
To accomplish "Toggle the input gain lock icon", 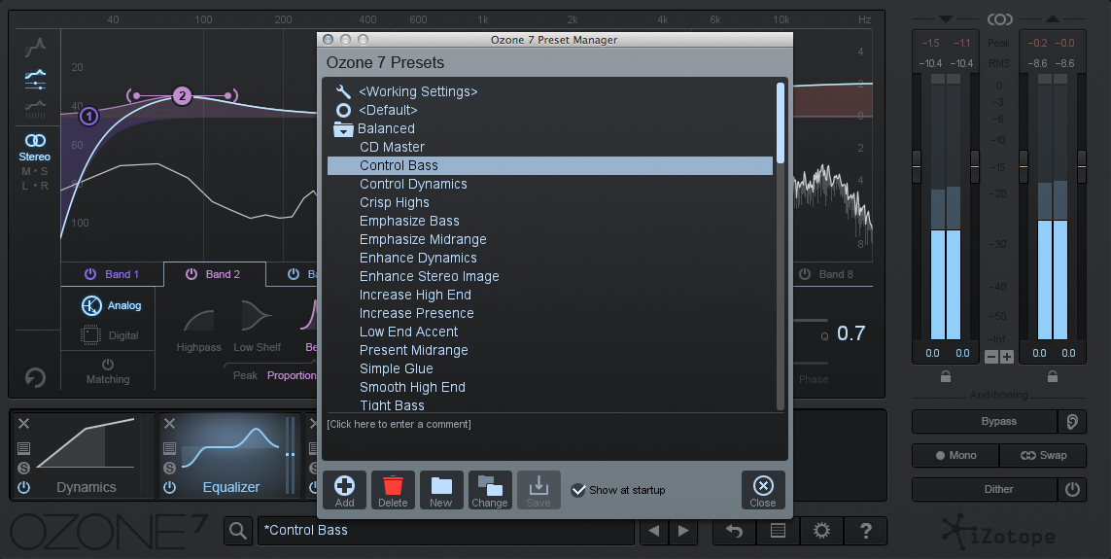I will 945,376.
